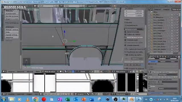182x102 pixels.
Task: Toggle the Mostrar alfa checkbox in Properties
Action: pyautogui.click(x=149, y=64)
